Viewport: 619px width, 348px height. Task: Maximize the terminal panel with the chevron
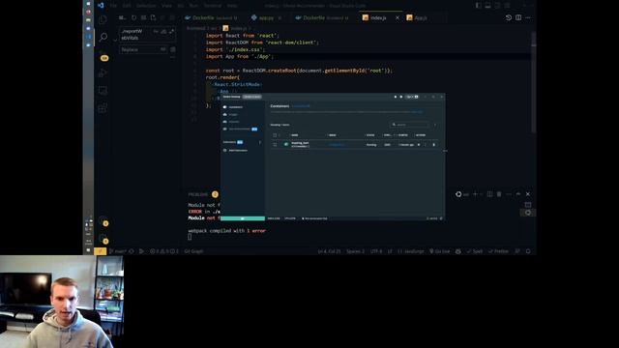click(518, 194)
